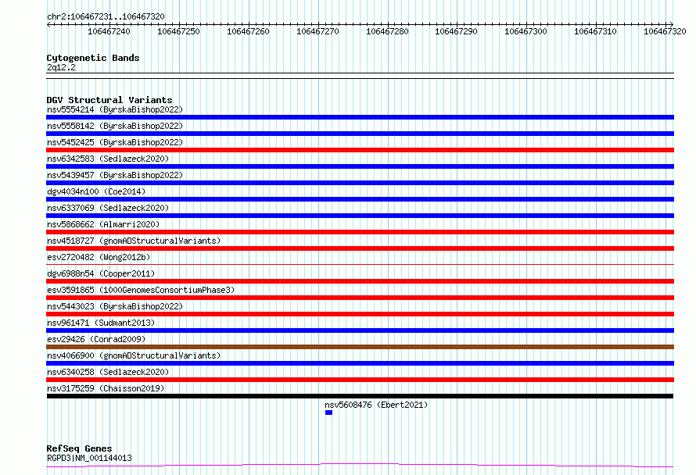Viewport: 696px width, 475px height.
Task: Click the ruler's right arrow end
Action: pos(672,24)
